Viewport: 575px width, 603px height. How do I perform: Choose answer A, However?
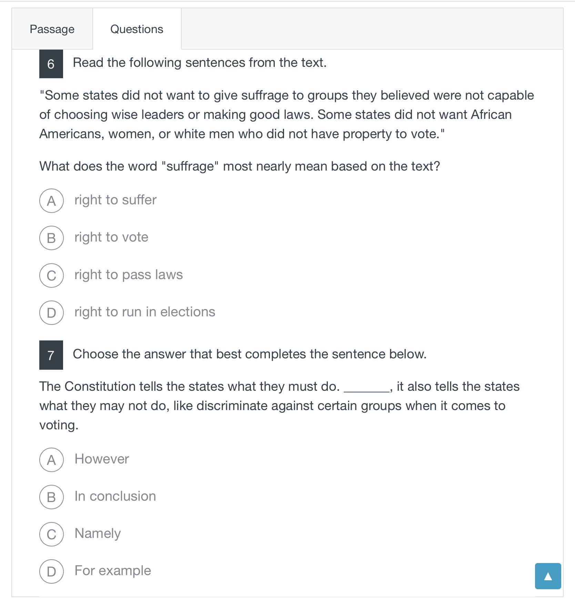(x=51, y=460)
